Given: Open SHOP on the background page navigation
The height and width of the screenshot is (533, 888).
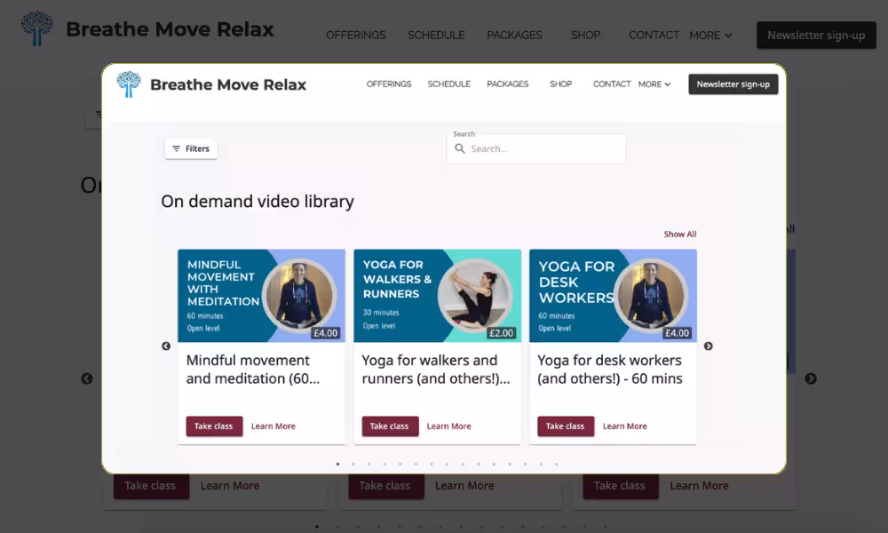Looking at the screenshot, I should click(x=585, y=36).
